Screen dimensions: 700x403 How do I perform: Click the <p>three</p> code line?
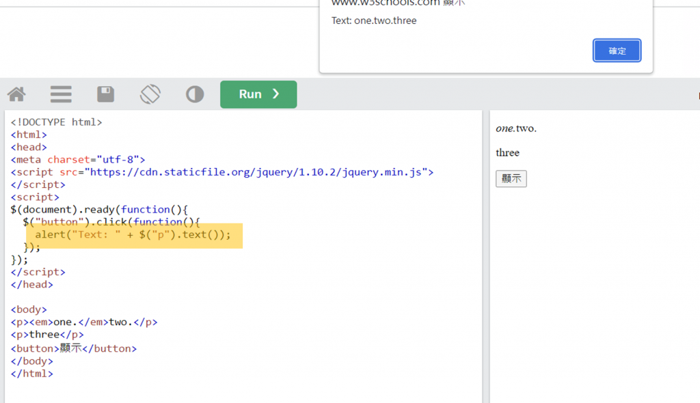47,334
